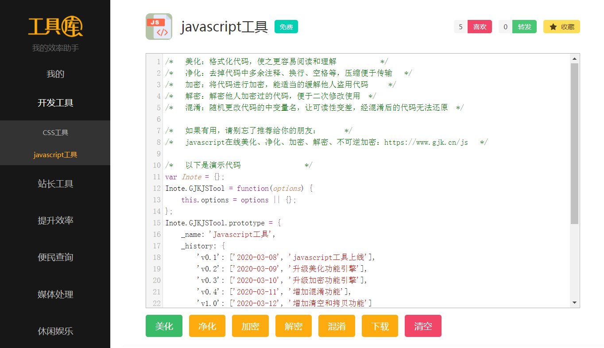The width and height of the screenshot is (604, 348).
Task: Click the star 收藏 favorite button
Action: coord(561,27)
